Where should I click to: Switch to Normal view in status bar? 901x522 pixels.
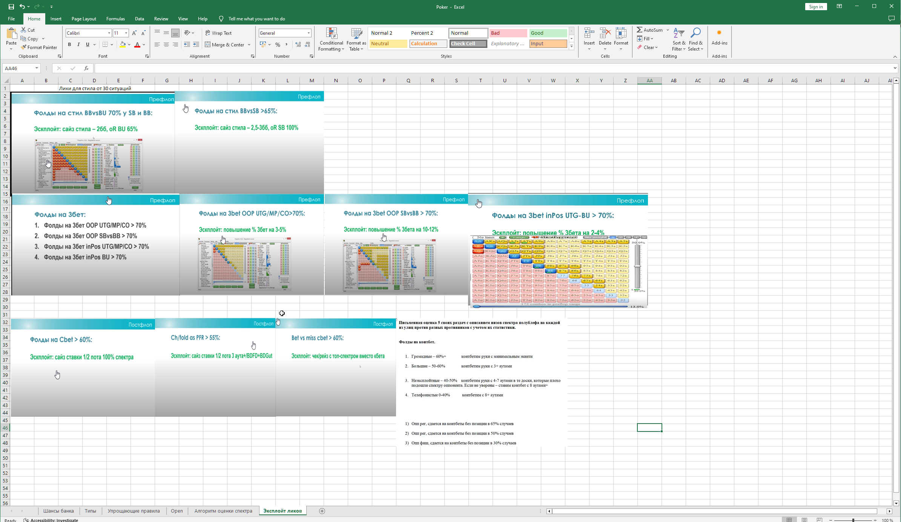click(789, 520)
